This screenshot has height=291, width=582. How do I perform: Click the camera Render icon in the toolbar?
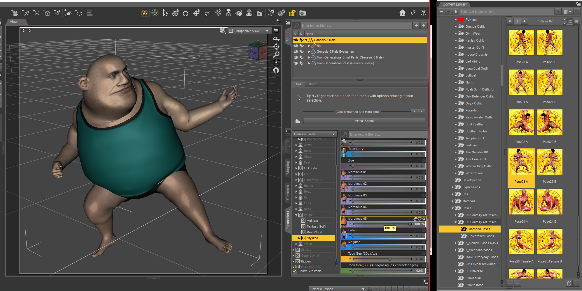(303, 13)
